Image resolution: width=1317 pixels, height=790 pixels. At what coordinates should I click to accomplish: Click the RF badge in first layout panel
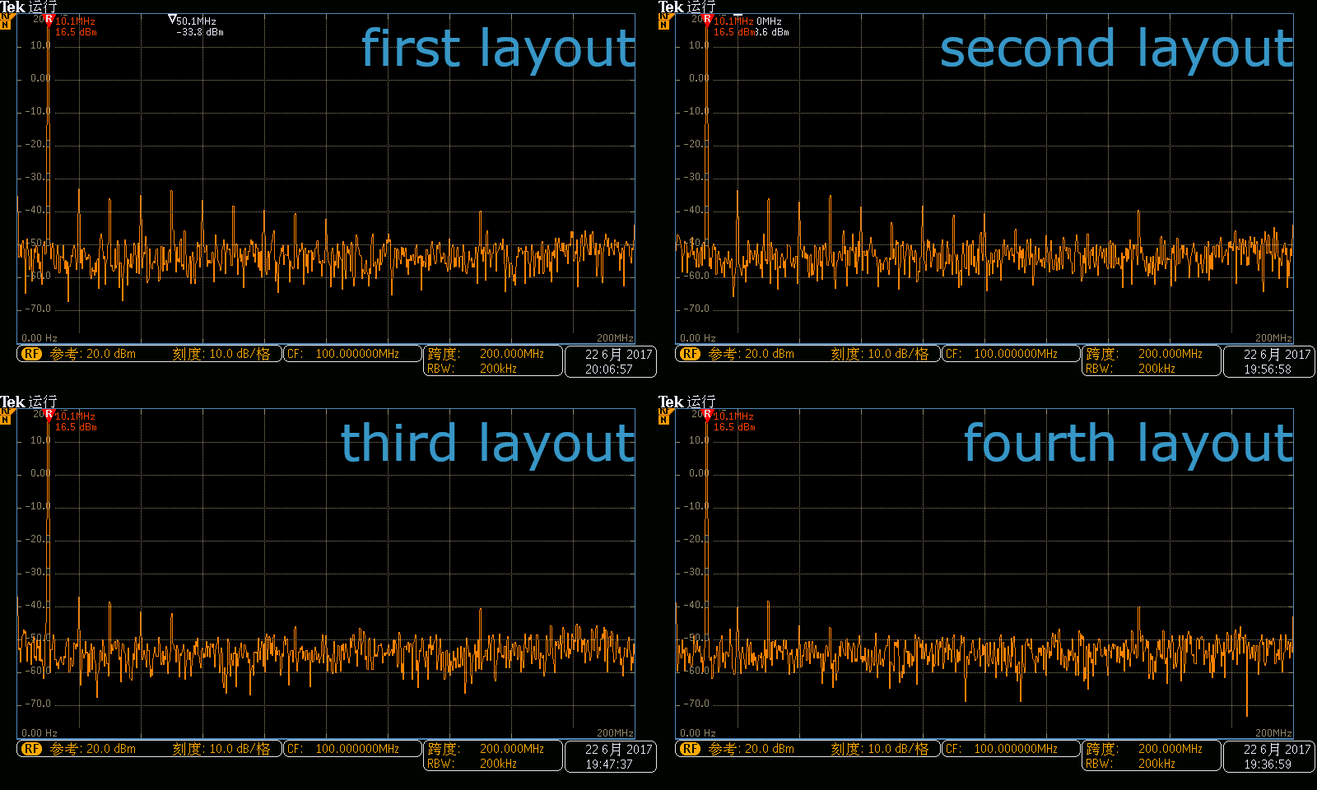[31, 354]
